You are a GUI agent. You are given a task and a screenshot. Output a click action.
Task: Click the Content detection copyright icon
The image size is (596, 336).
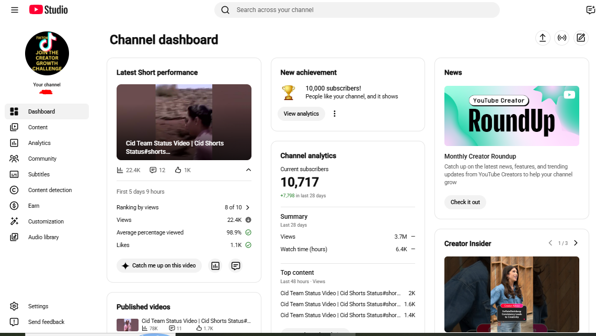click(x=14, y=190)
